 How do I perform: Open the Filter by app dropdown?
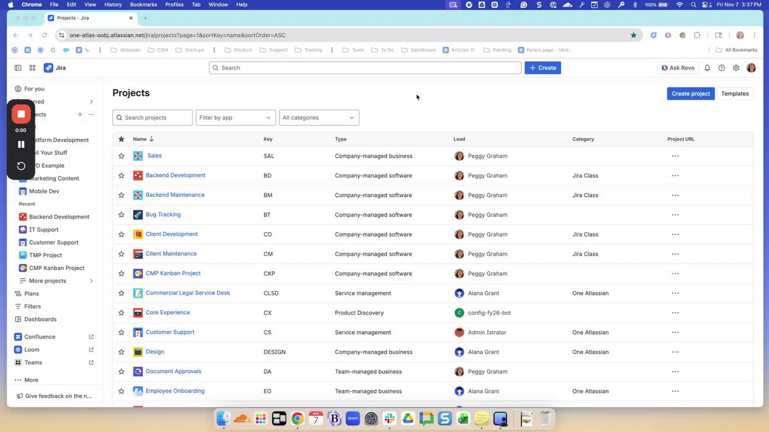pyautogui.click(x=236, y=118)
